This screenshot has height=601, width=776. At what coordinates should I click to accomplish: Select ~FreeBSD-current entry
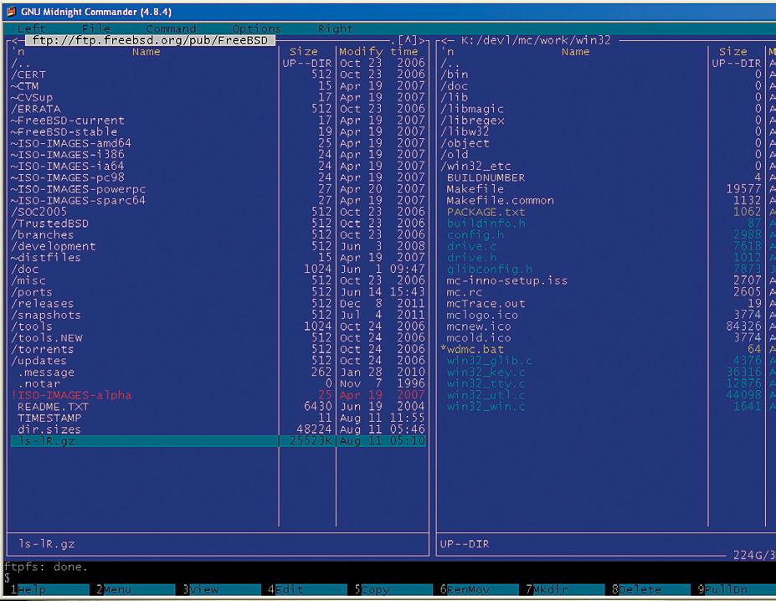[67, 121]
